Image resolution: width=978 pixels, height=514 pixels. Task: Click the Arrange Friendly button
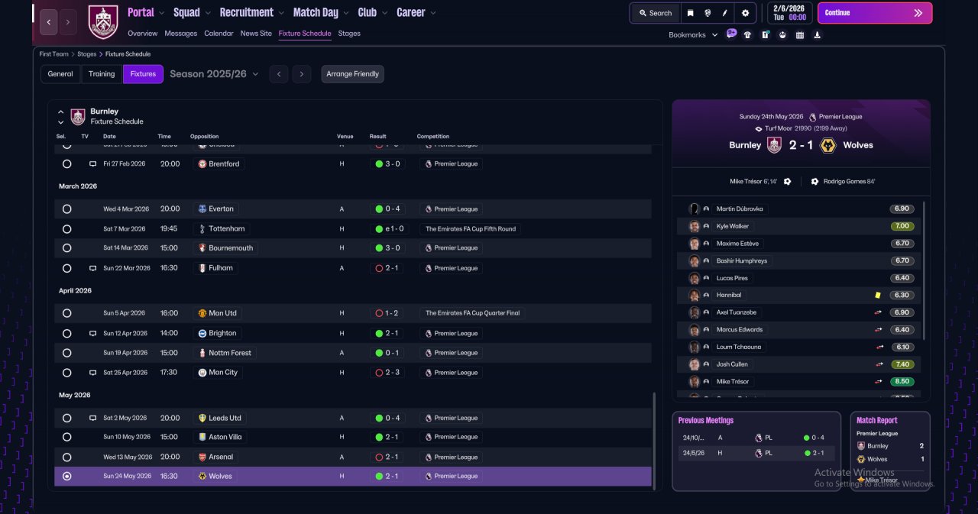pyautogui.click(x=352, y=74)
